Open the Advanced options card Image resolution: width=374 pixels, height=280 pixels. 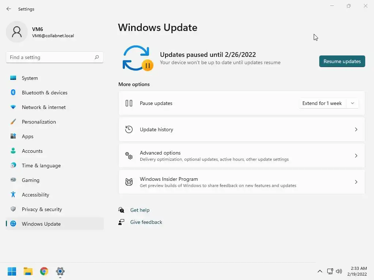242,156
